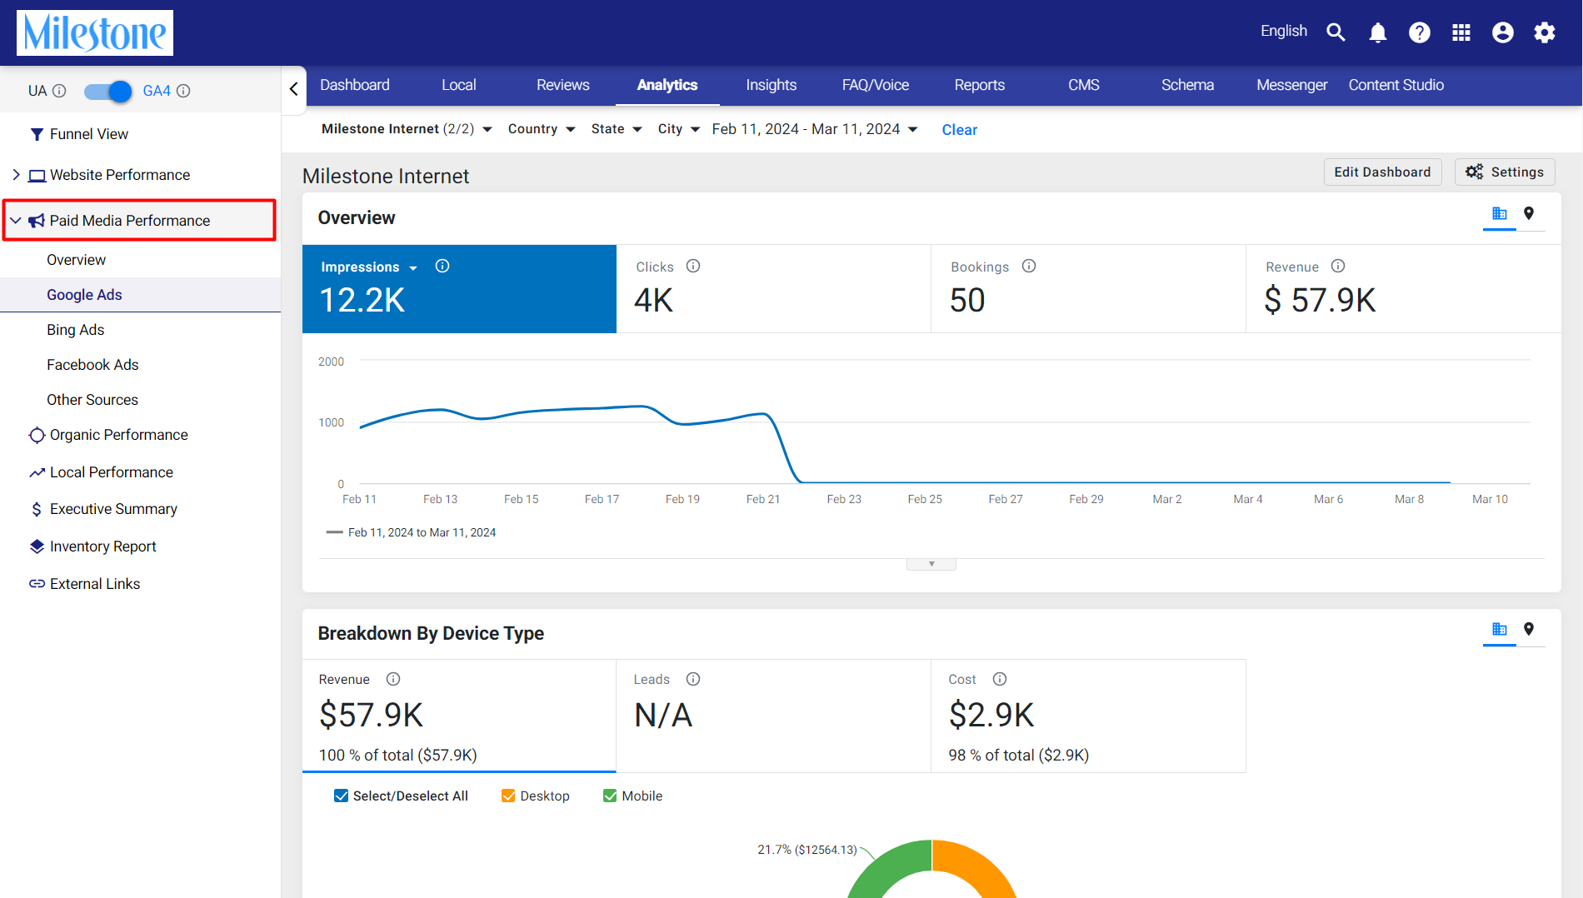
Task: Uncheck the Desktop checkbox
Action: [508, 796]
